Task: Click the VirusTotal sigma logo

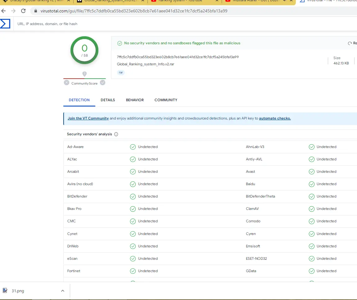Action: tap(5, 24)
